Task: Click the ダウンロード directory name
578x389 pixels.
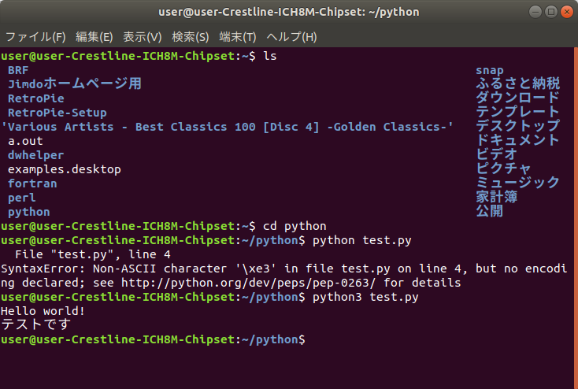Action: pos(518,98)
